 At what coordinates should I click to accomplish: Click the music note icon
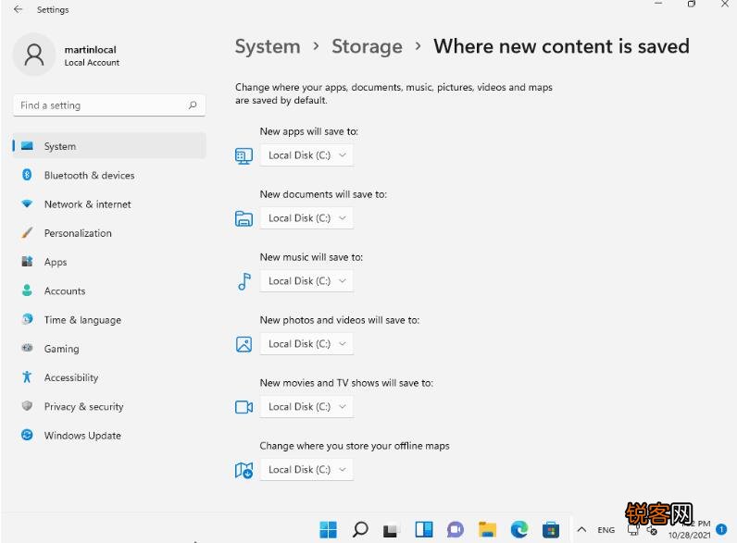[244, 281]
